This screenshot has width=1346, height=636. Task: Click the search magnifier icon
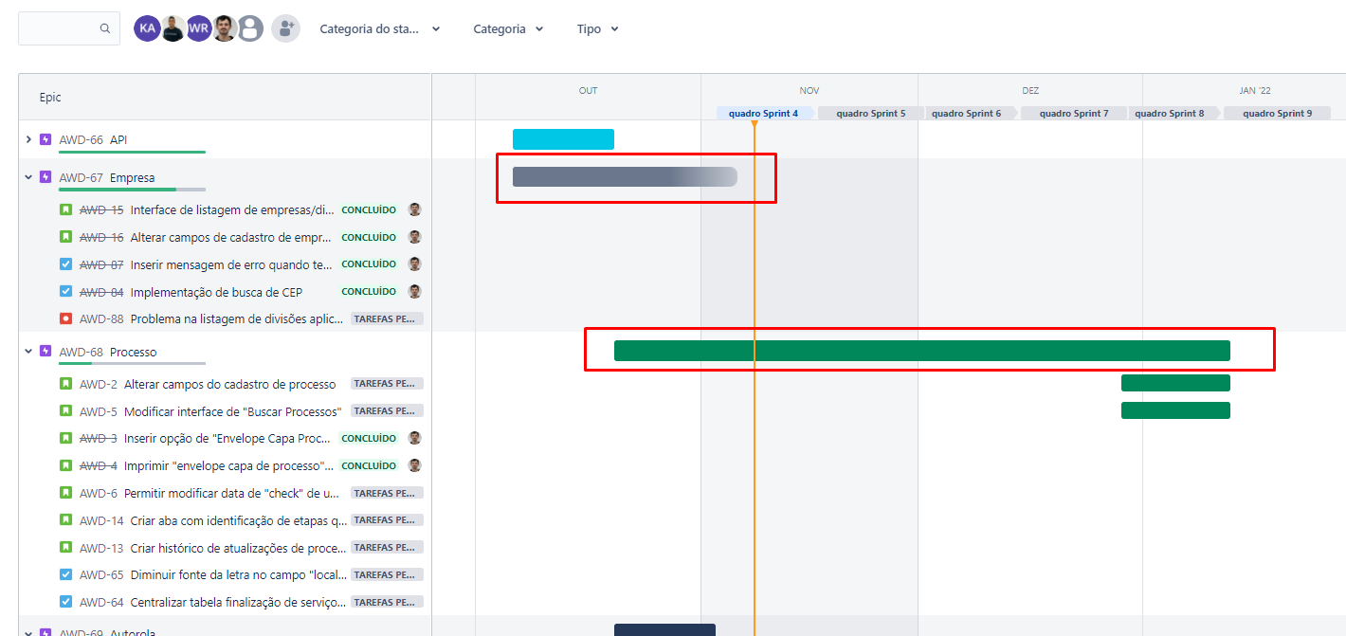point(105,28)
